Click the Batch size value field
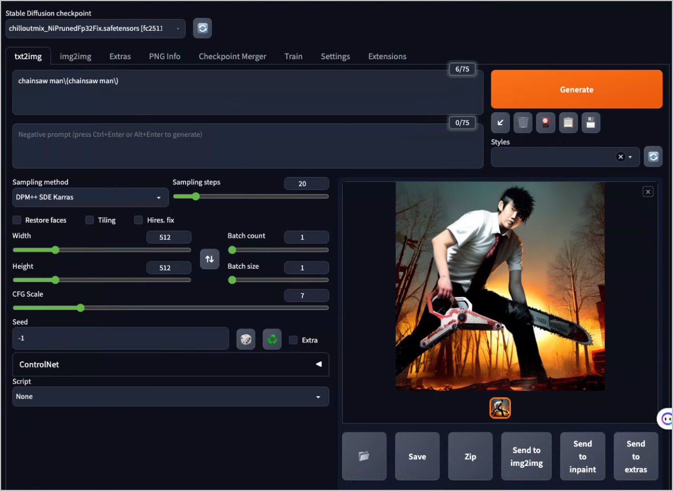This screenshot has height=491, width=673. [306, 268]
